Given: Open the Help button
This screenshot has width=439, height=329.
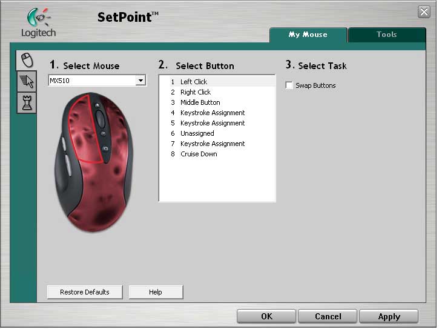Looking at the screenshot, I should pyautogui.click(x=156, y=292).
